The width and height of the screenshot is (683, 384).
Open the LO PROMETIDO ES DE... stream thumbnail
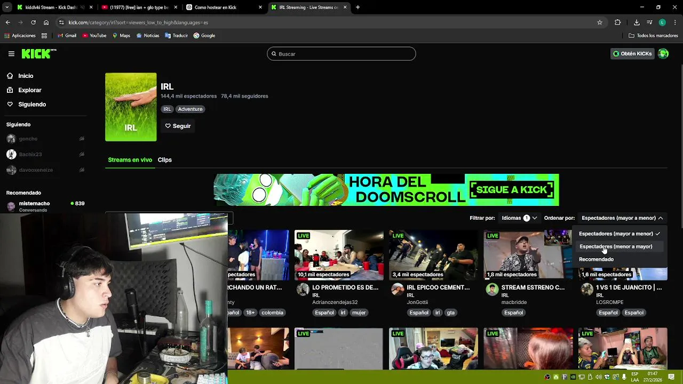pyautogui.click(x=339, y=255)
